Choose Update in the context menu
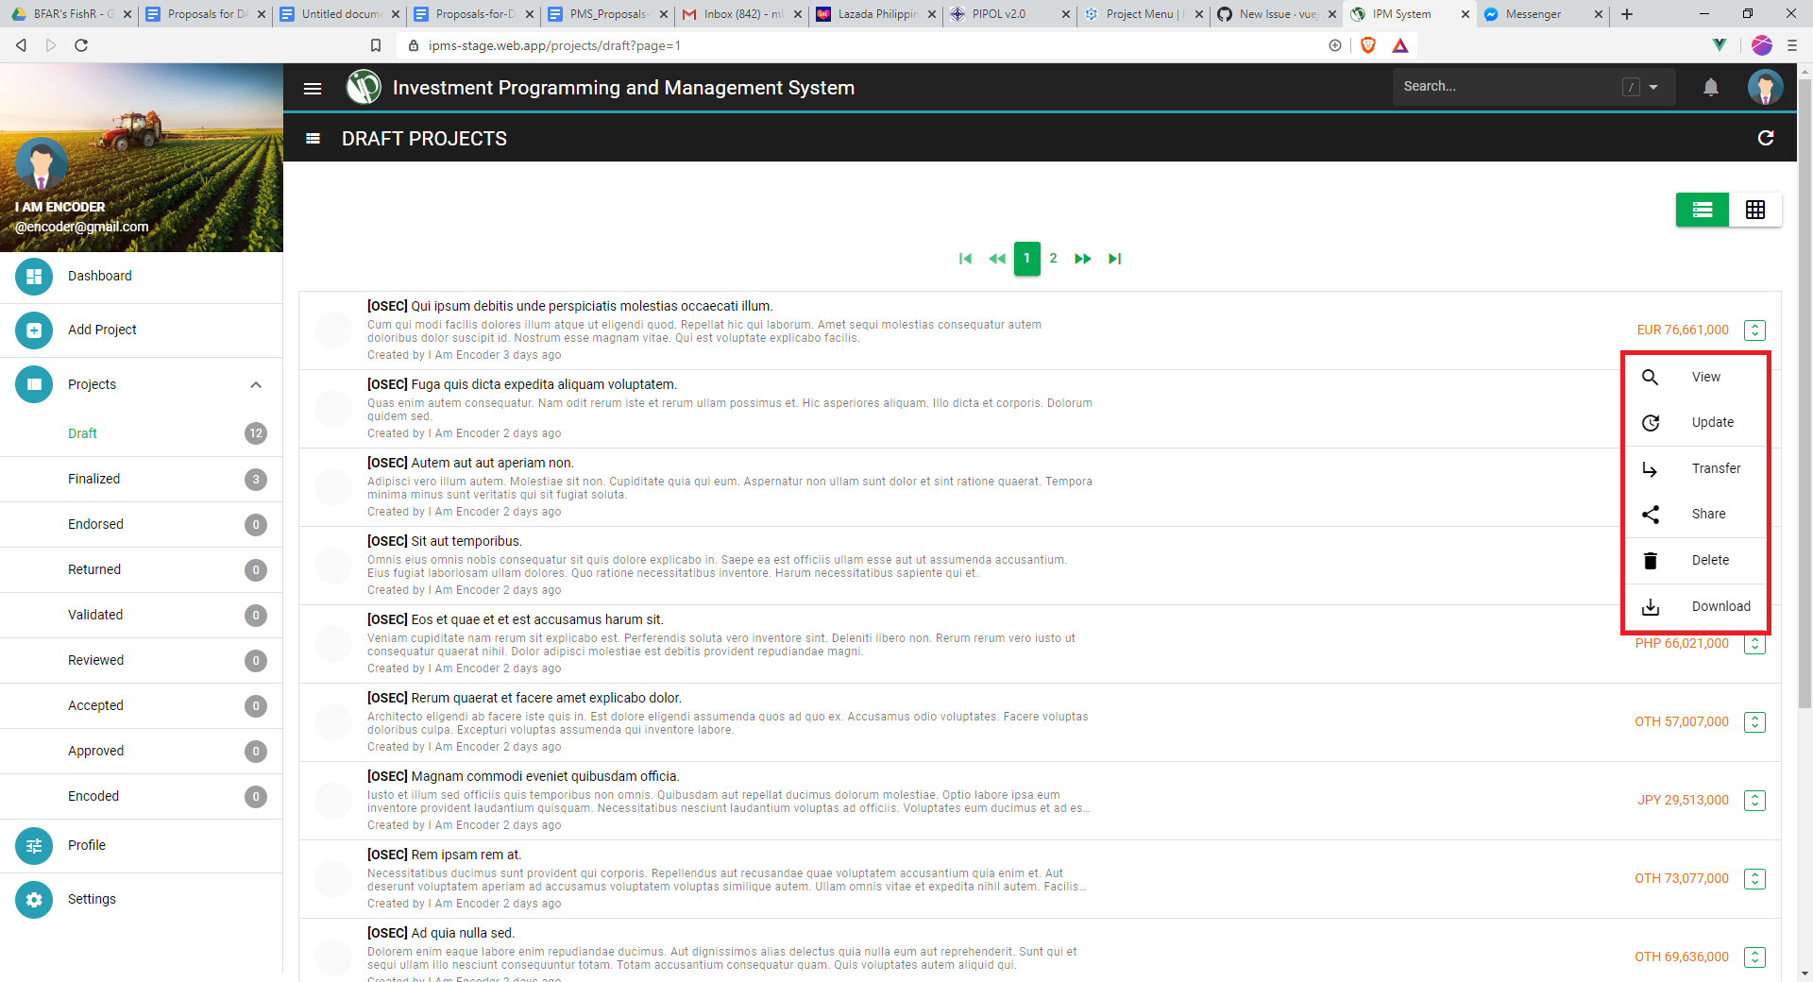Image resolution: width=1813 pixels, height=982 pixels. [1695, 422]
